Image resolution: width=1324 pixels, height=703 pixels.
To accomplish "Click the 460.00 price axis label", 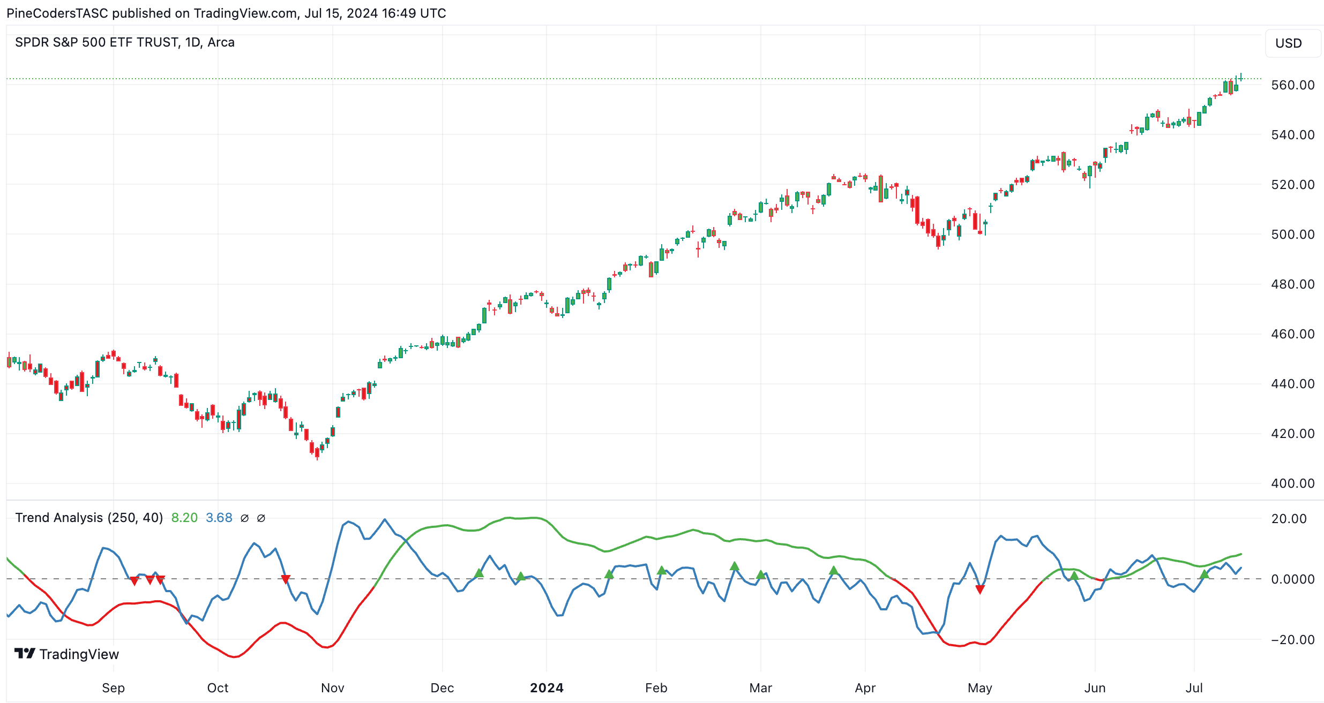I will (1292, 334).
